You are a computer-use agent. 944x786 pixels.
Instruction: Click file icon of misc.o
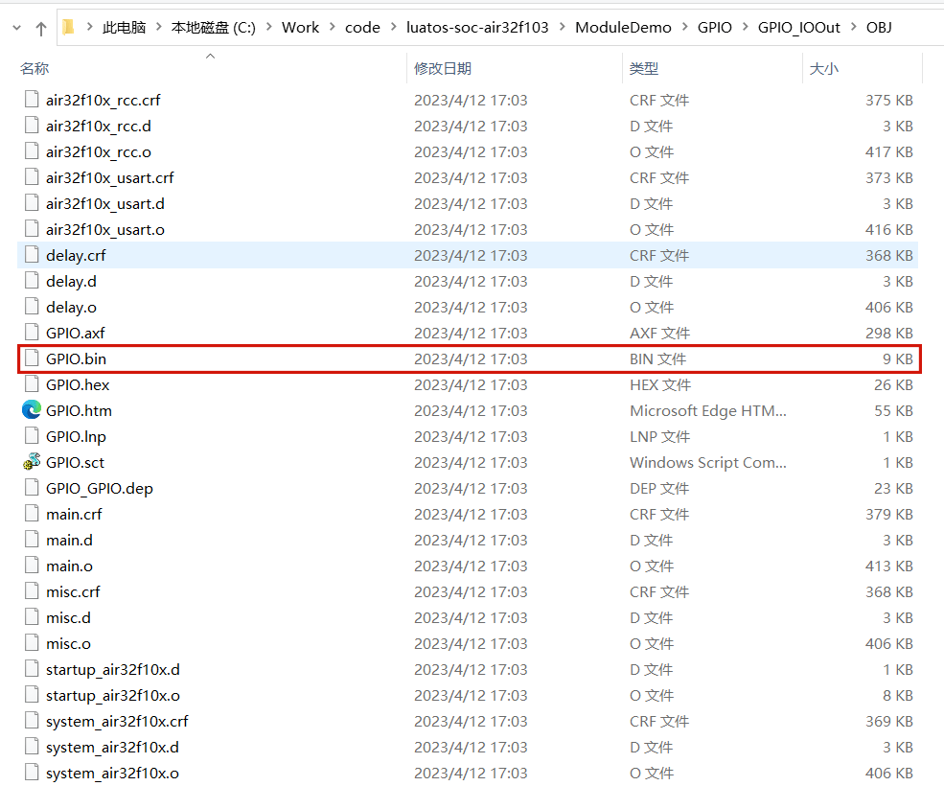(32, 643)
